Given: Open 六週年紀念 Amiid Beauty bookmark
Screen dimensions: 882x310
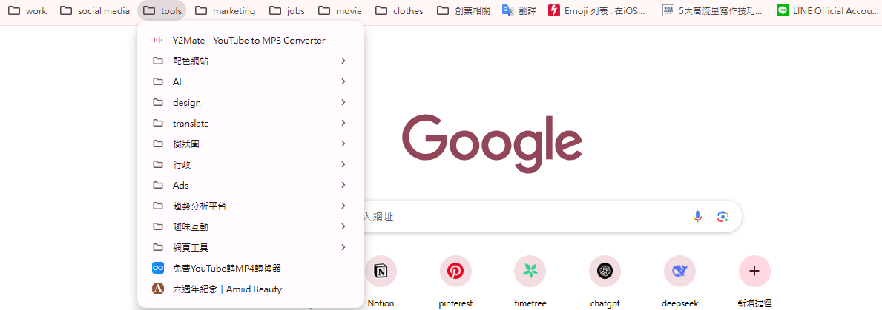Looking at the screenshot, I should tap(251, 289).
